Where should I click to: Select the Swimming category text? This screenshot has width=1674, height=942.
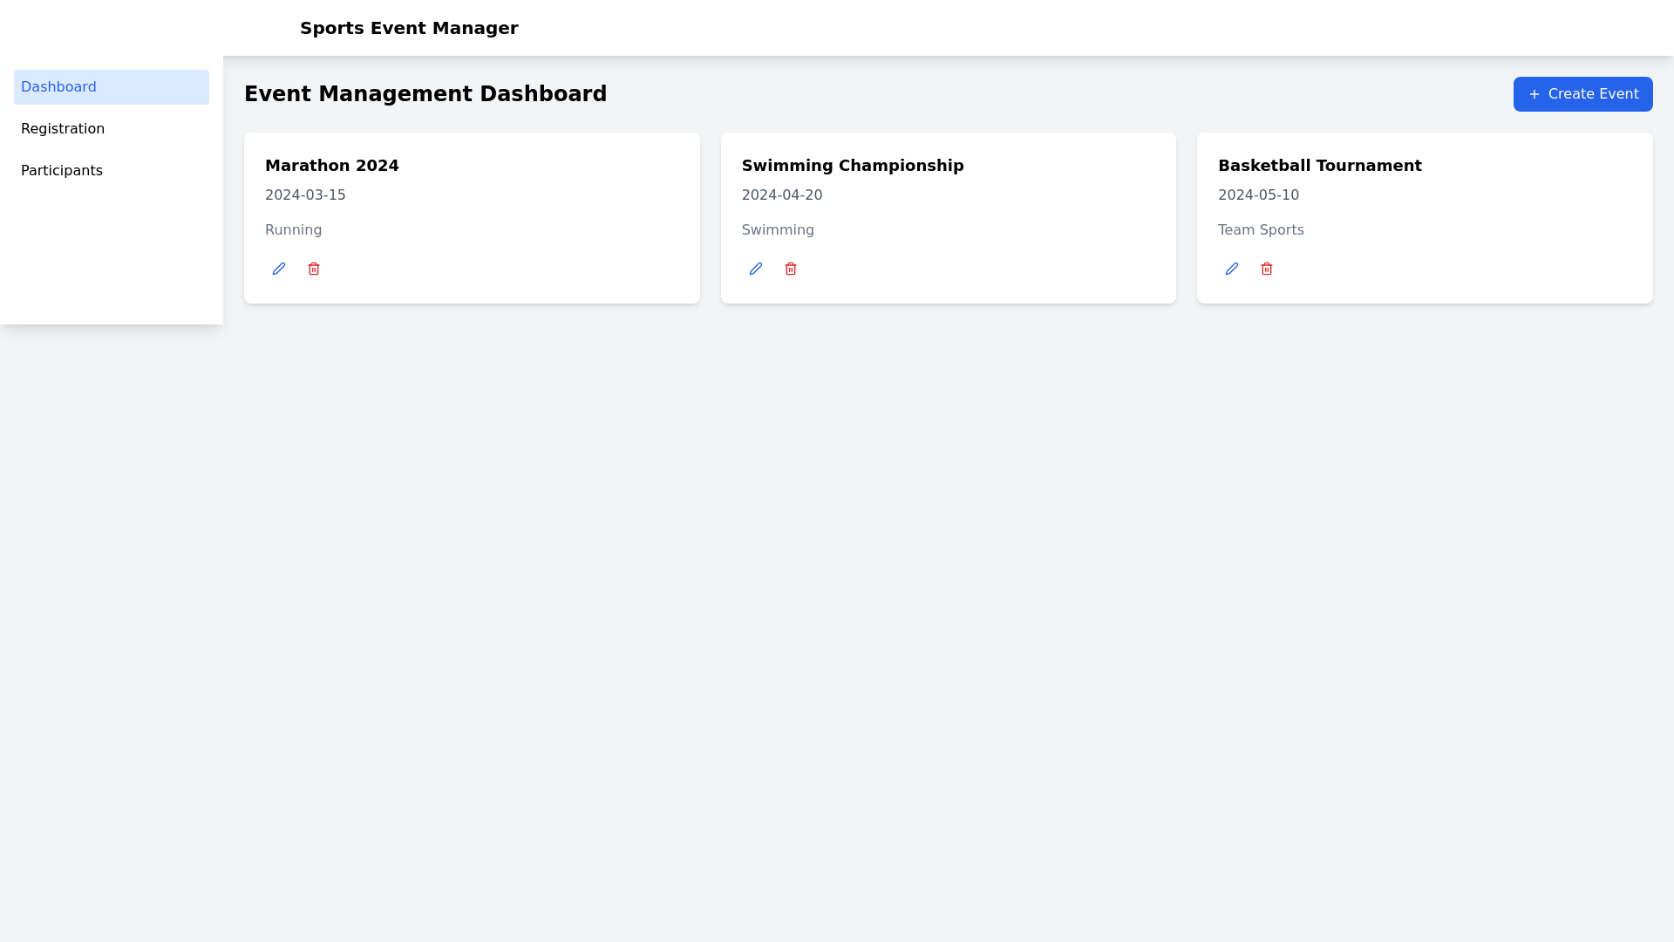click(778, 229)
